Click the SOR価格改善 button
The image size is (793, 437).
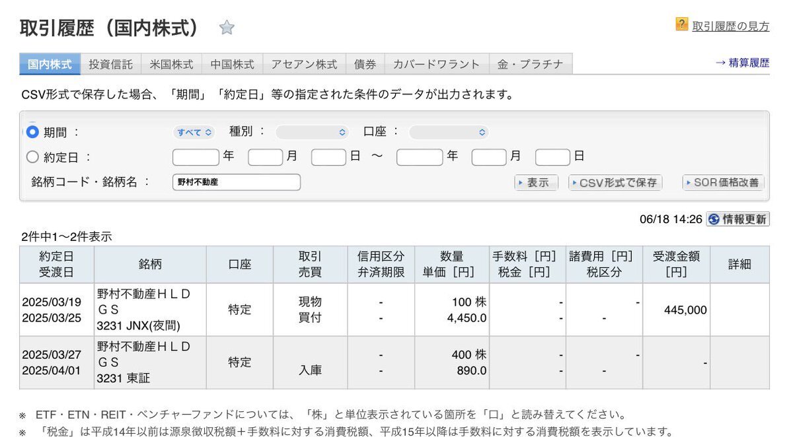click(x=724, y=183)
